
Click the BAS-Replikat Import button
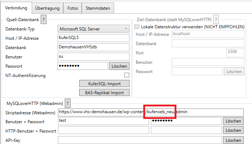[104, 93]
